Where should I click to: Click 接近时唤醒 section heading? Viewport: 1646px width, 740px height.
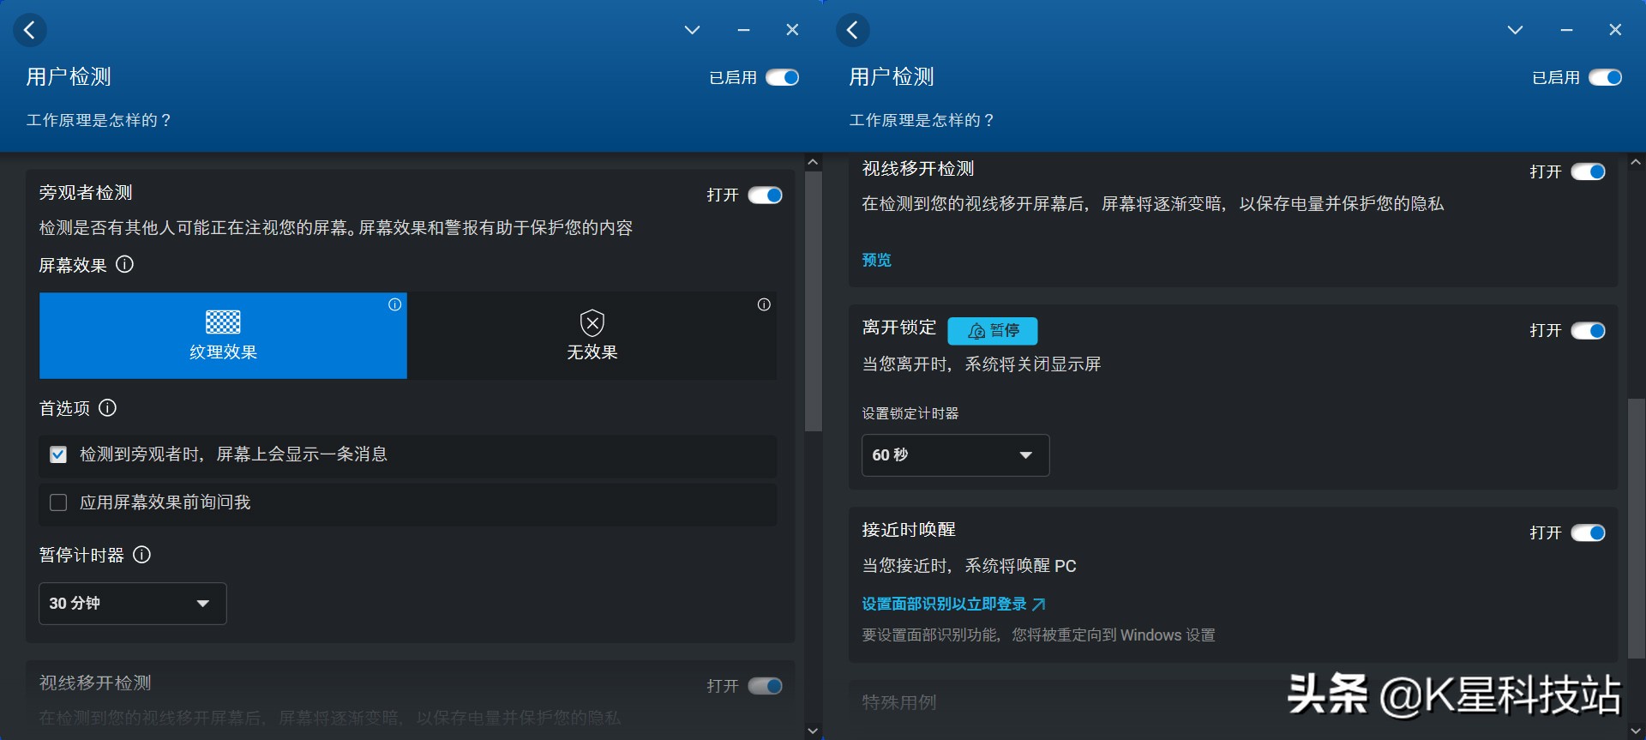(909, 530)
